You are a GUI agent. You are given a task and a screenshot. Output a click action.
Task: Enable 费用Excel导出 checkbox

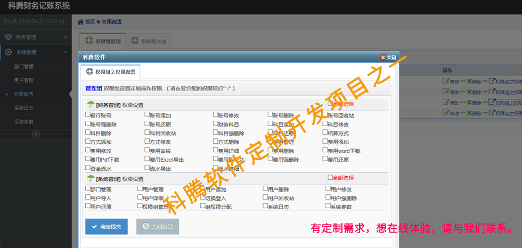[x=147, y=159]
